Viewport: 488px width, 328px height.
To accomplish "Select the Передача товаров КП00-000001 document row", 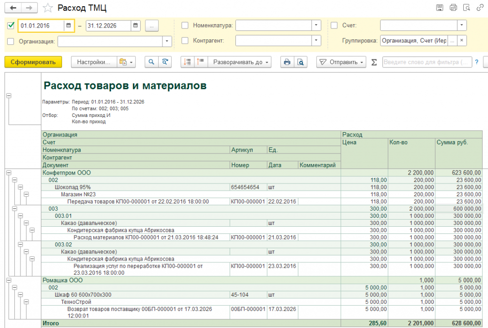I will tap(138, 202).
